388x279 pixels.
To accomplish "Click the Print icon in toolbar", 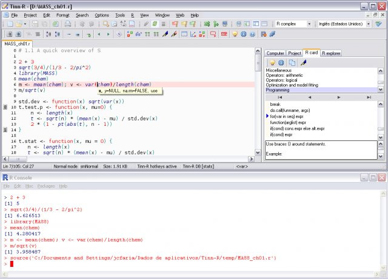I will (x=67, y=24).
